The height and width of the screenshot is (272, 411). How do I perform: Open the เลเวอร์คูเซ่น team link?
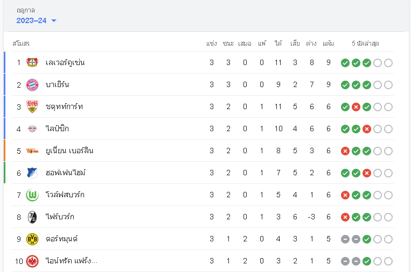pyautogui.click(x=65, y=62)
